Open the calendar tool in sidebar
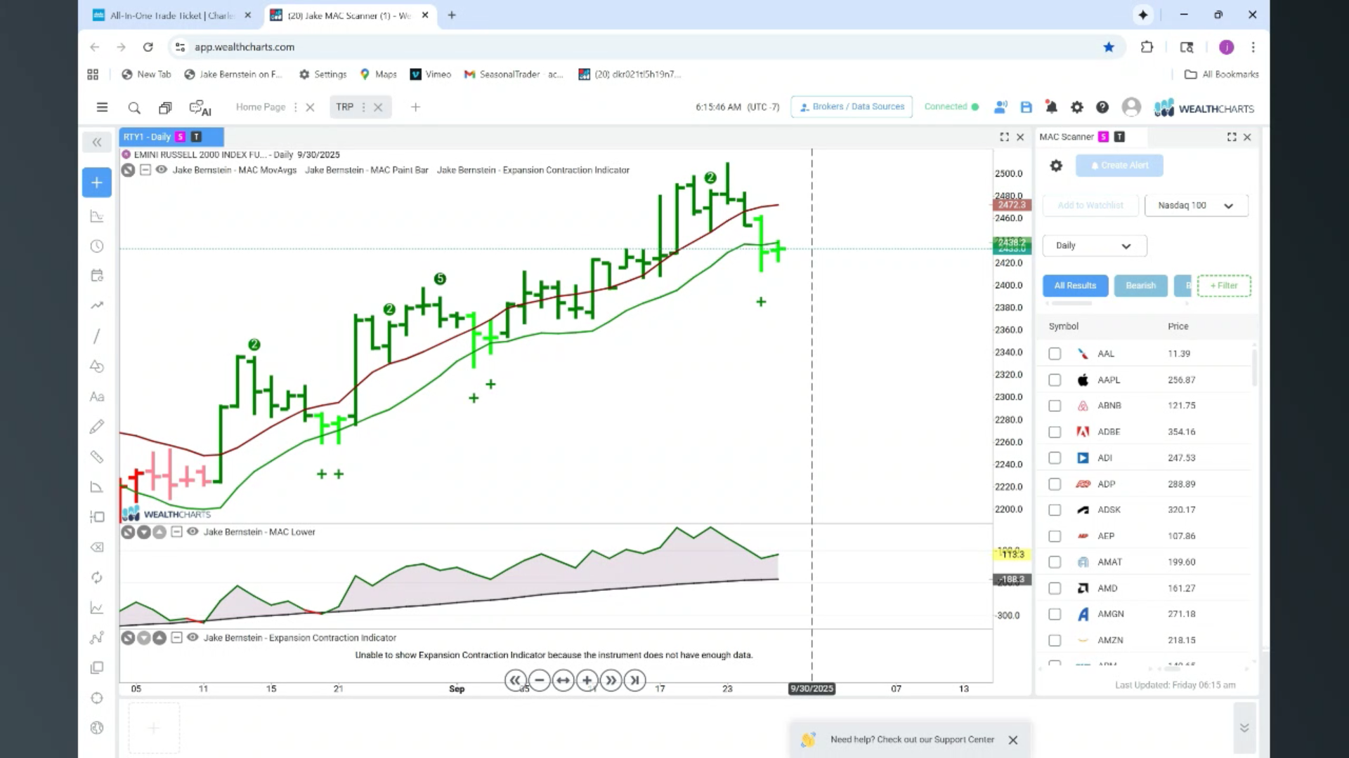 pyautogui.click(x=97, y=276)
